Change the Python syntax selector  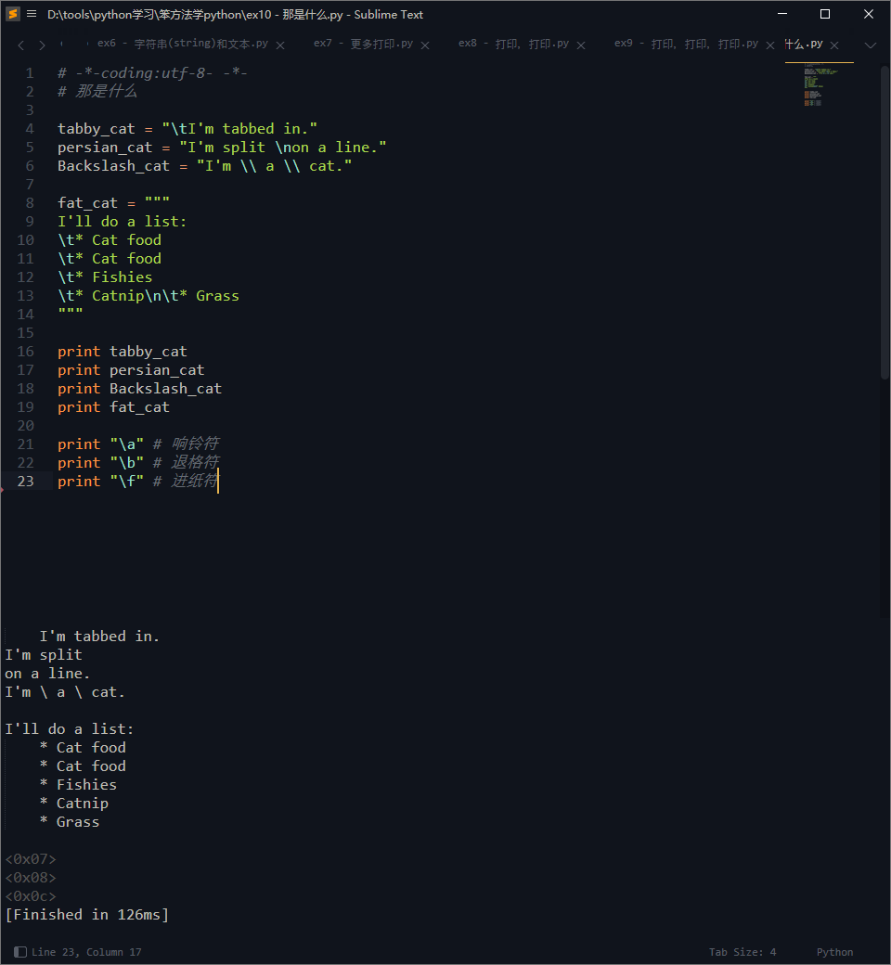tap(834, 952)
